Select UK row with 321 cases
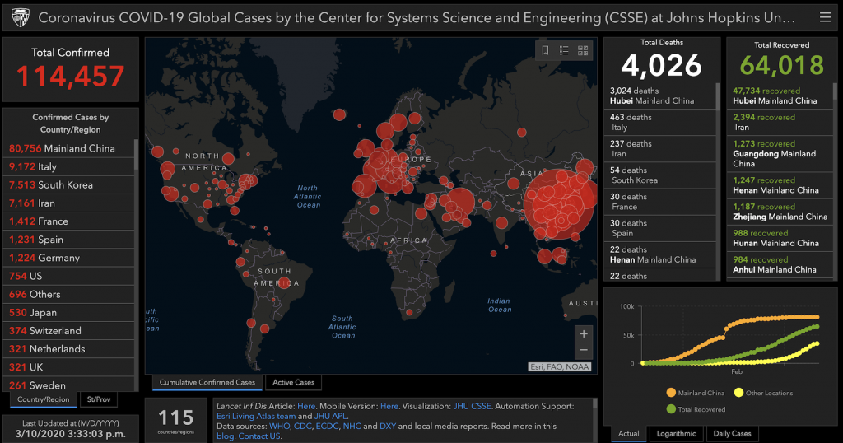Viewport: 843px width, 443px height. click(68, 368)
